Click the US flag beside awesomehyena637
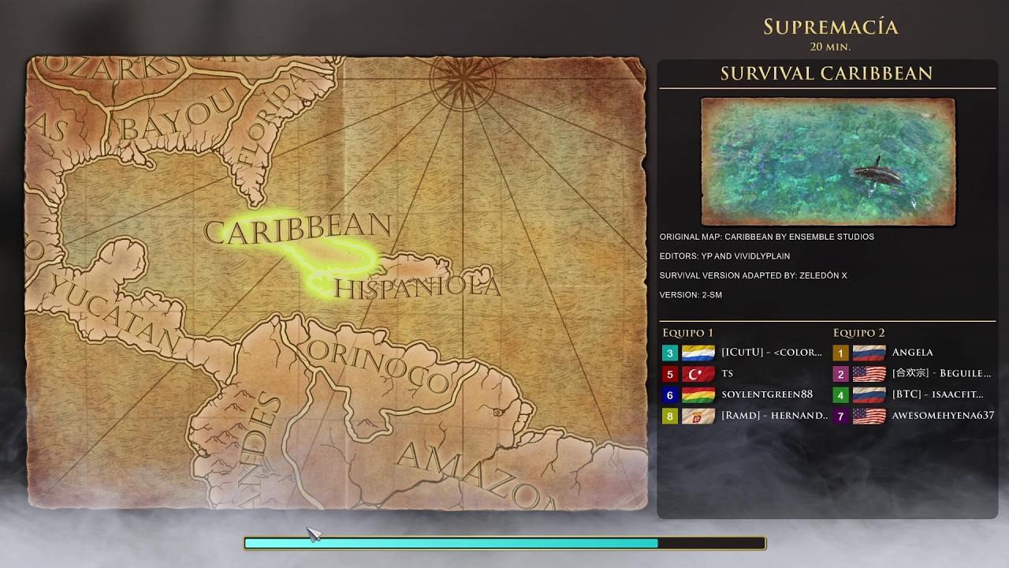1009x568 pixels. 869,416
